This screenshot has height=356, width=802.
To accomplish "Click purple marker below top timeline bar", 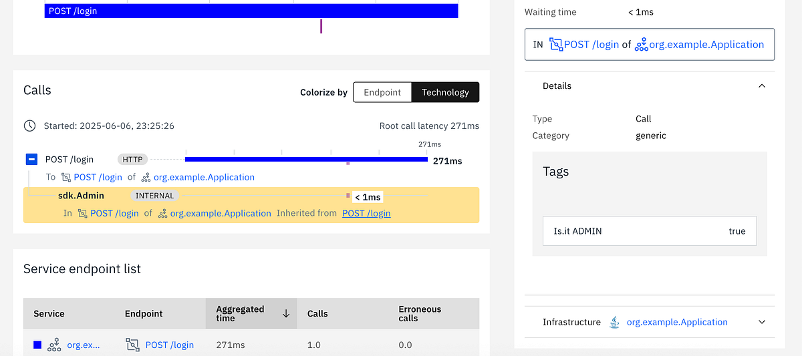I will 321,26.
